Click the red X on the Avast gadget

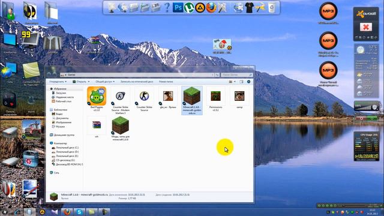click(366, 27)
